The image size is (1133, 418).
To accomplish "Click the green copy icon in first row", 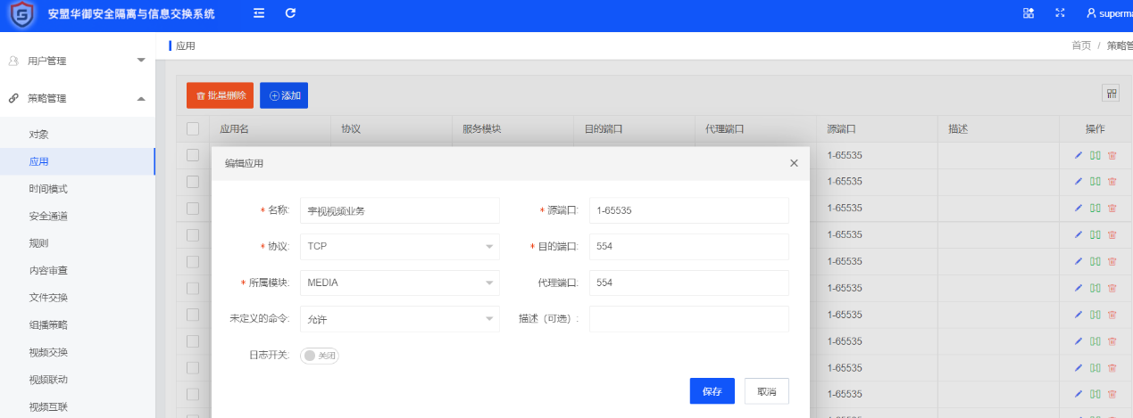I will (1095, 155).
